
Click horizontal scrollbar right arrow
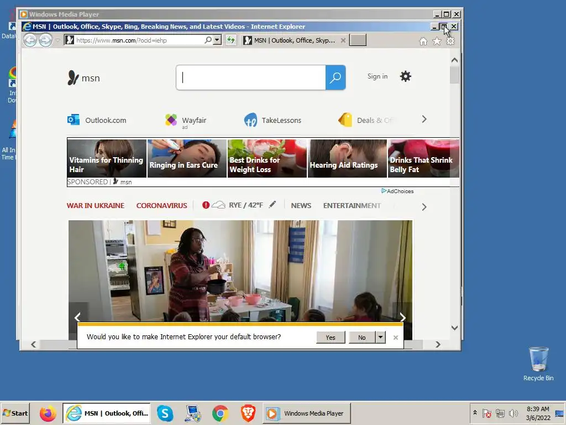(x=438, y=344)
